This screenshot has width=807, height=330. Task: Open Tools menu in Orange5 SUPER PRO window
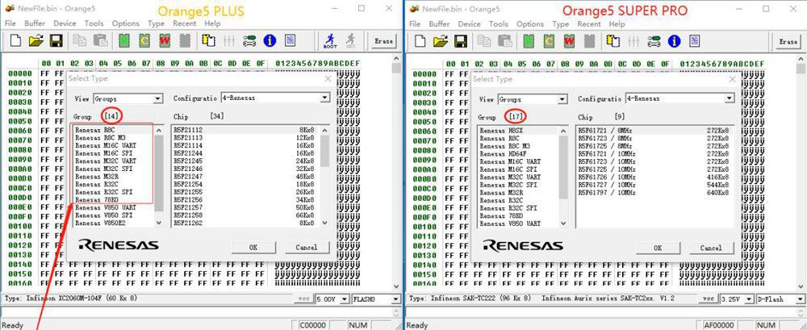[498, 23]
